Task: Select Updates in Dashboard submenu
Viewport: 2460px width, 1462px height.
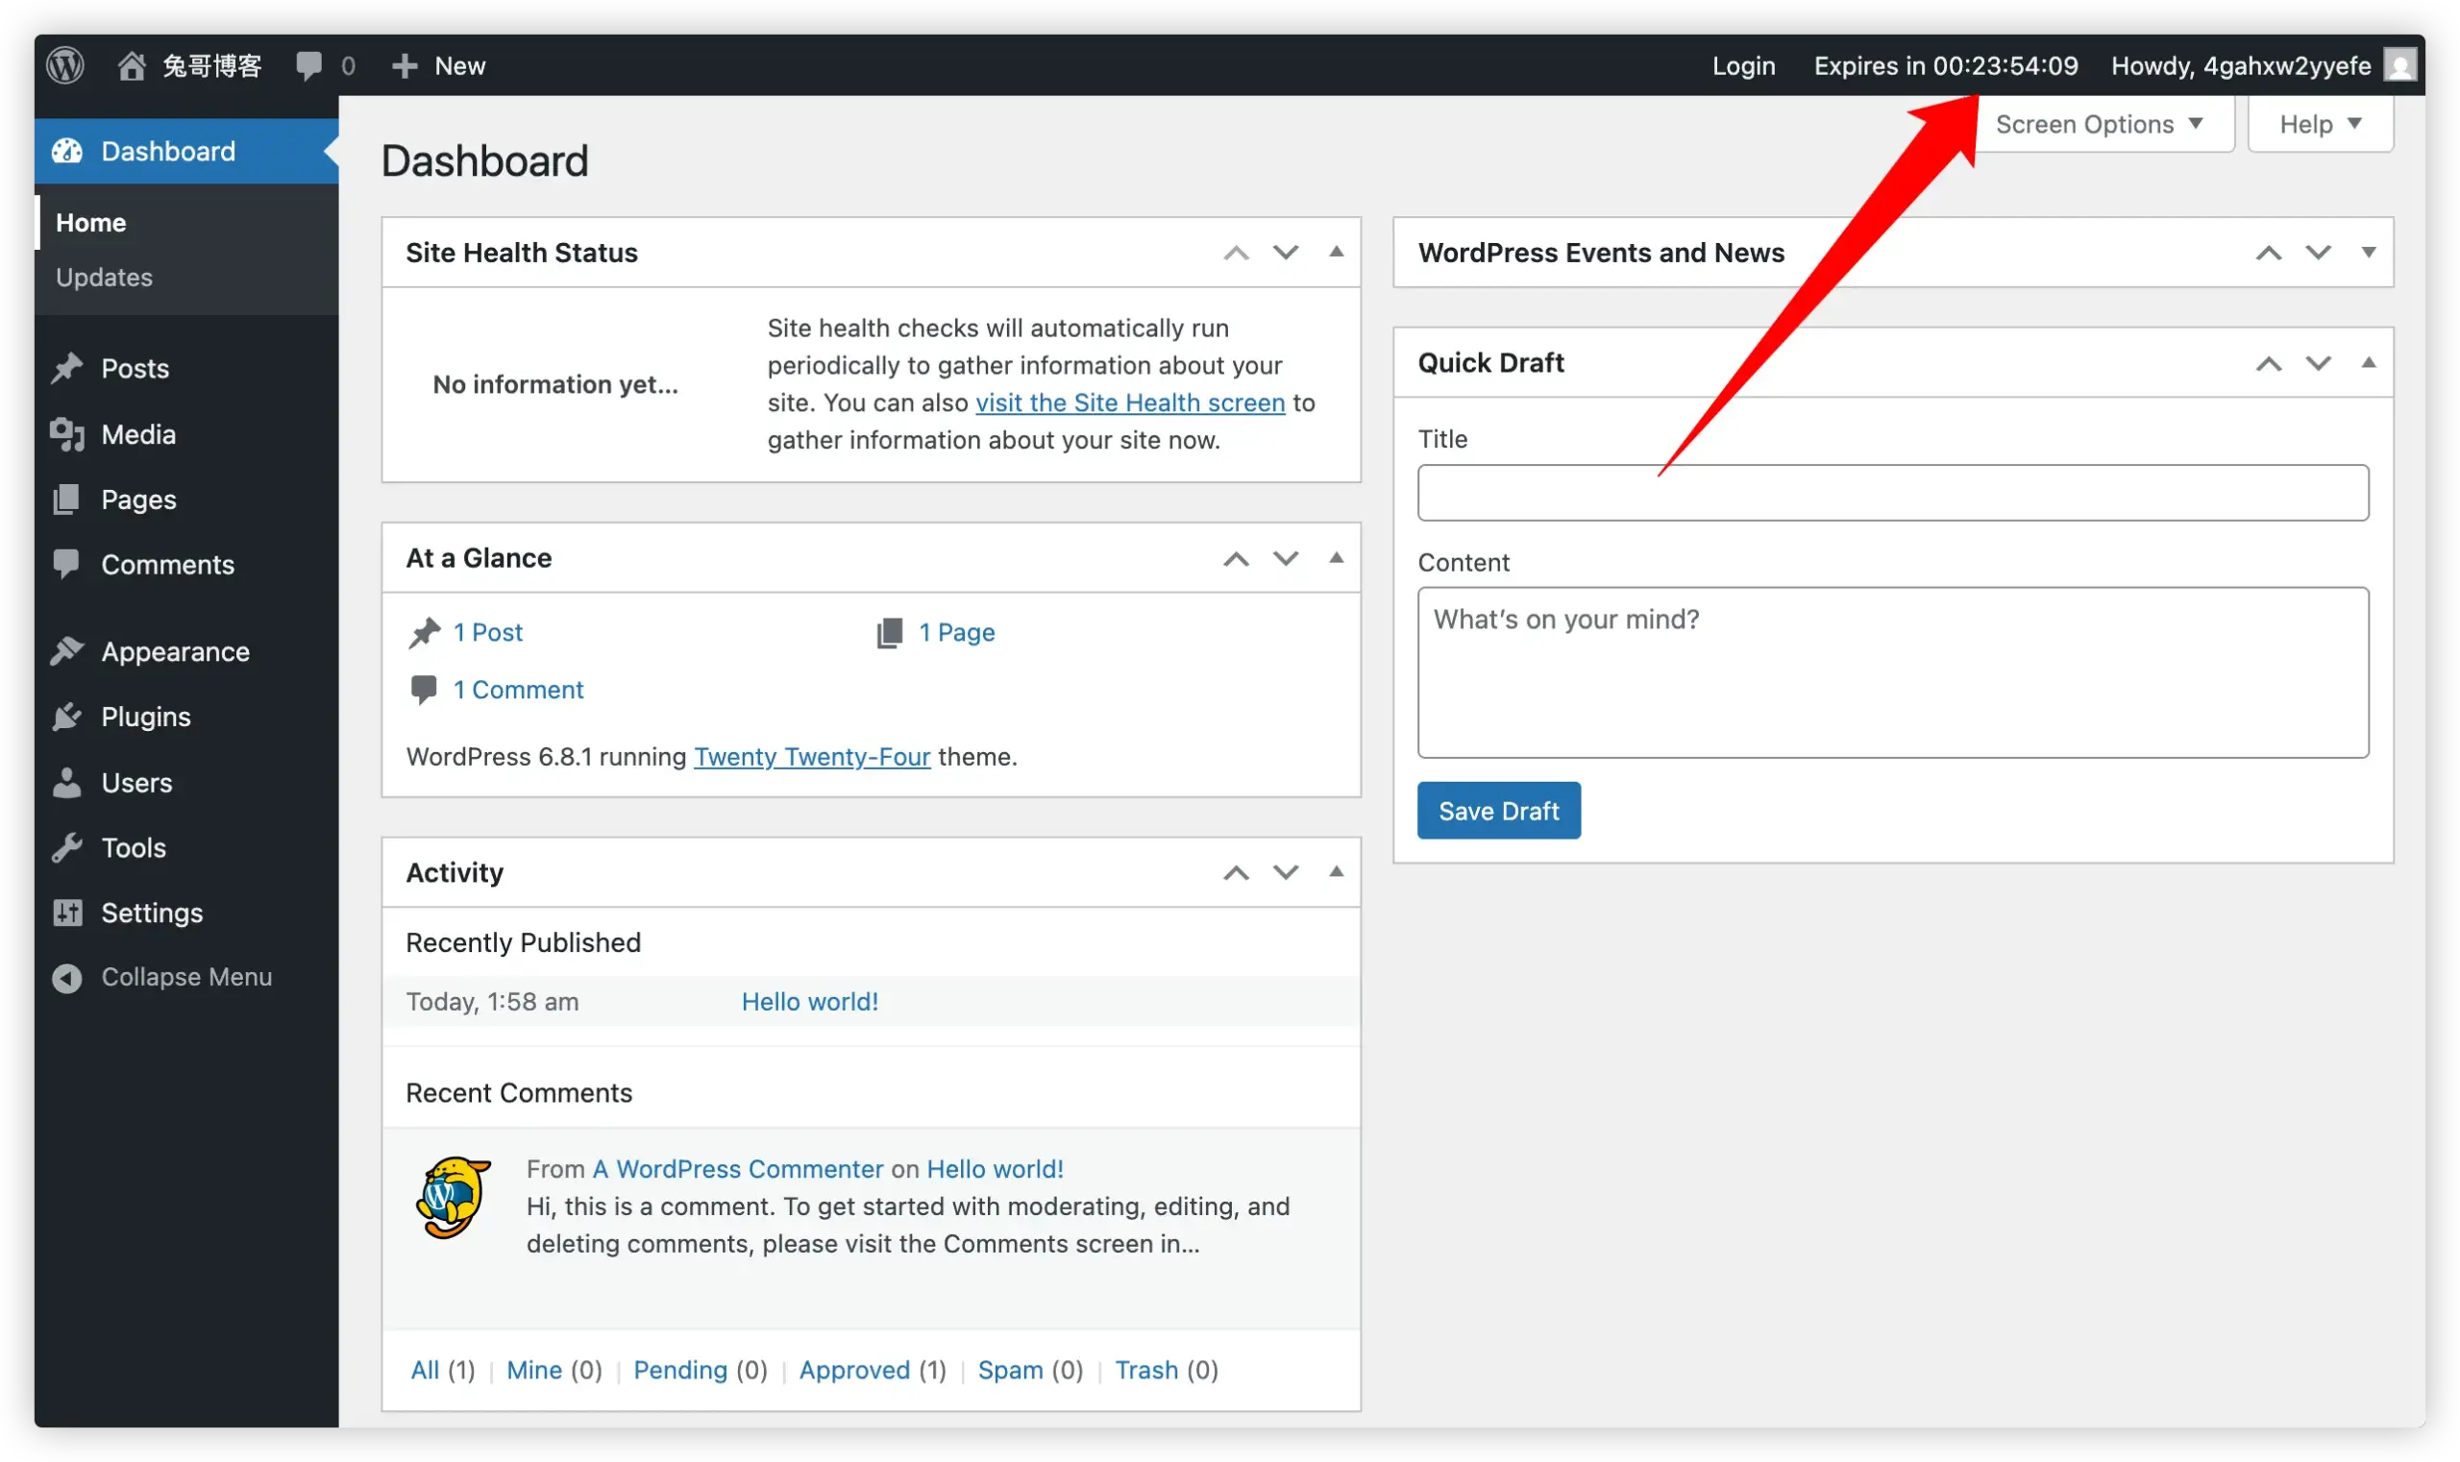Action: (105, 278)
